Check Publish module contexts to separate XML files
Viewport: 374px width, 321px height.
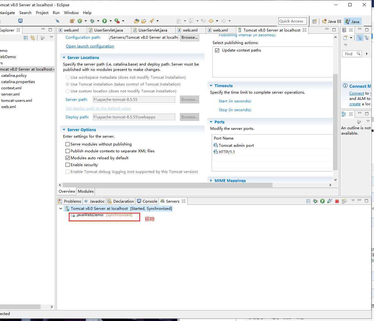coord(67,151)
